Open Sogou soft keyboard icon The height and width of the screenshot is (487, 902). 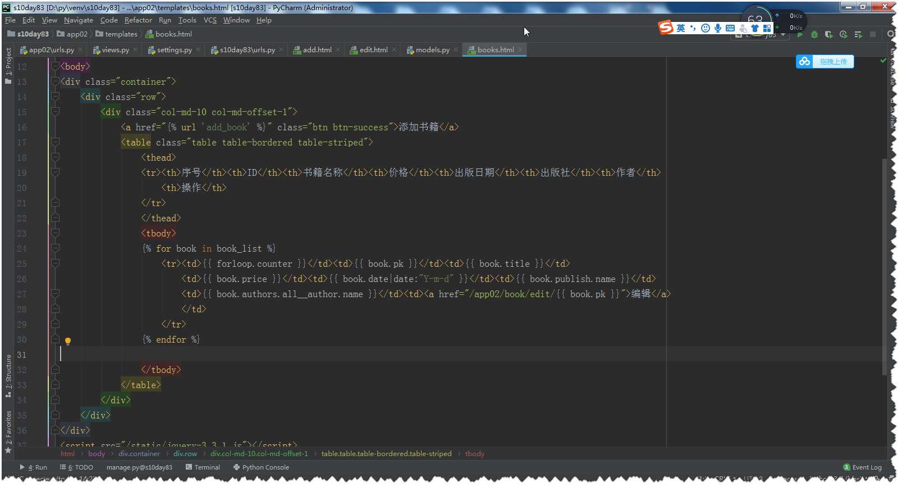[x=730, y=28]
